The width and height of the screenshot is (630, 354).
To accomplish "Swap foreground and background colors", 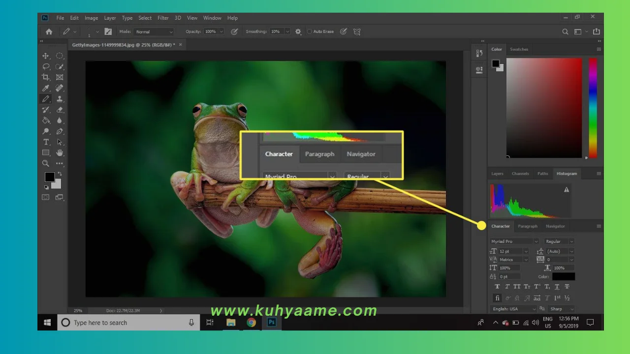I will click(60, 174).
